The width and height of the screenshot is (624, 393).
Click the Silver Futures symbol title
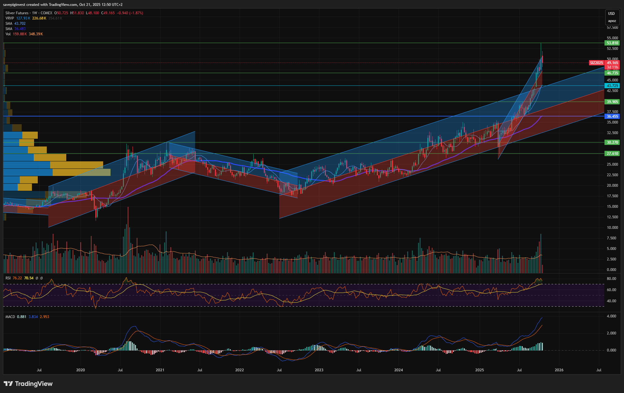pos(17,13)
